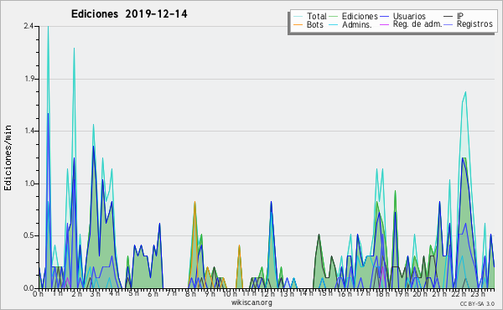Click the "Ediciones" legend label
This screenshot has width=503, height=310.
(x=360, y=16)
